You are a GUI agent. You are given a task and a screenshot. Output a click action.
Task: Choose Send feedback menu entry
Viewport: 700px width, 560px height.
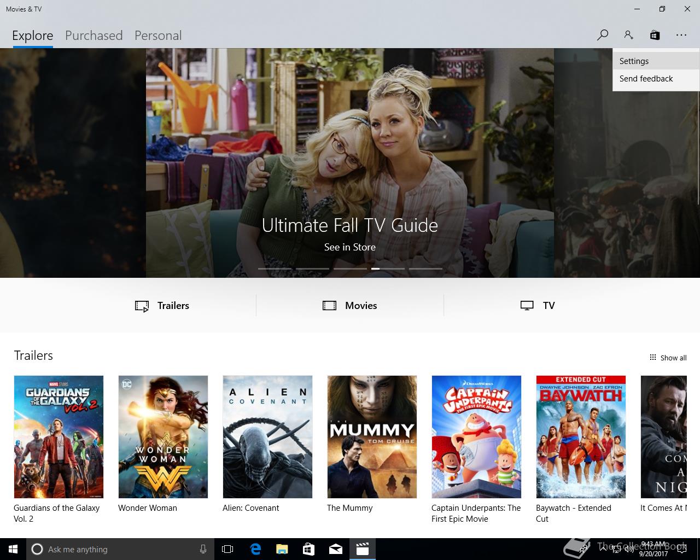pos(656,79)
